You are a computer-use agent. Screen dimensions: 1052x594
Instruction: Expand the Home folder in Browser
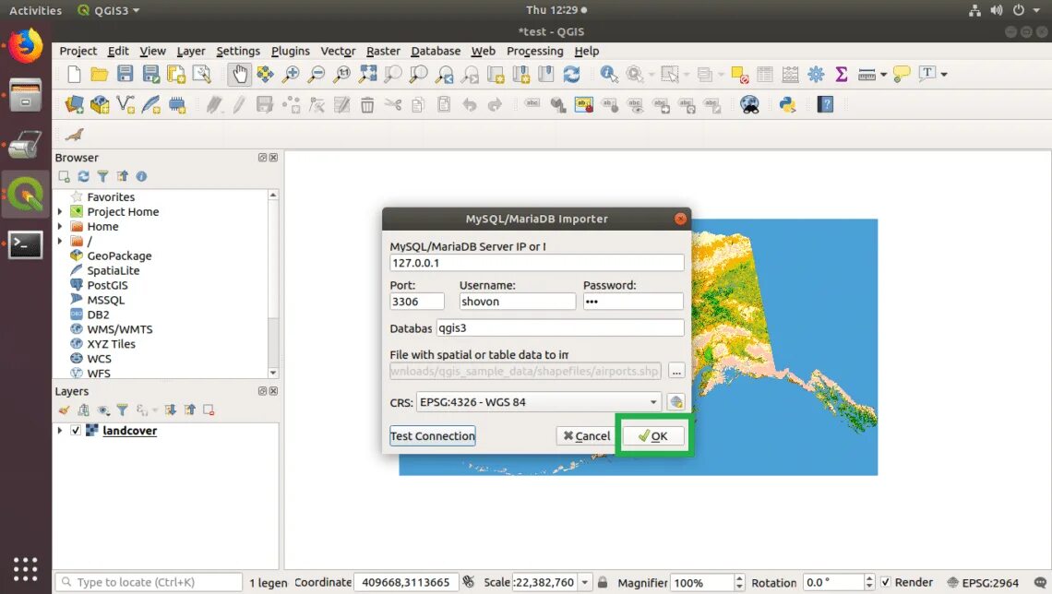coord(60,226)
